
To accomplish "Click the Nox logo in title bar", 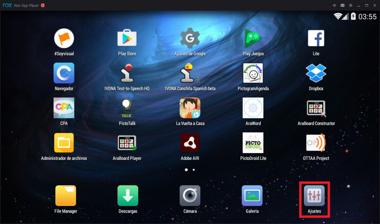I will (7, 5).
